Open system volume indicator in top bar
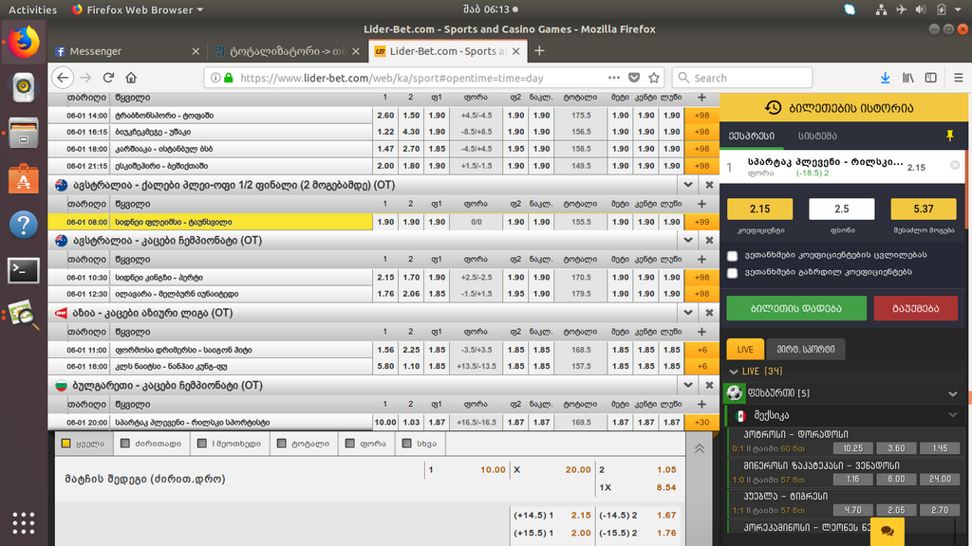This screenshot has height=546, width=972. [x=921, y=9]
